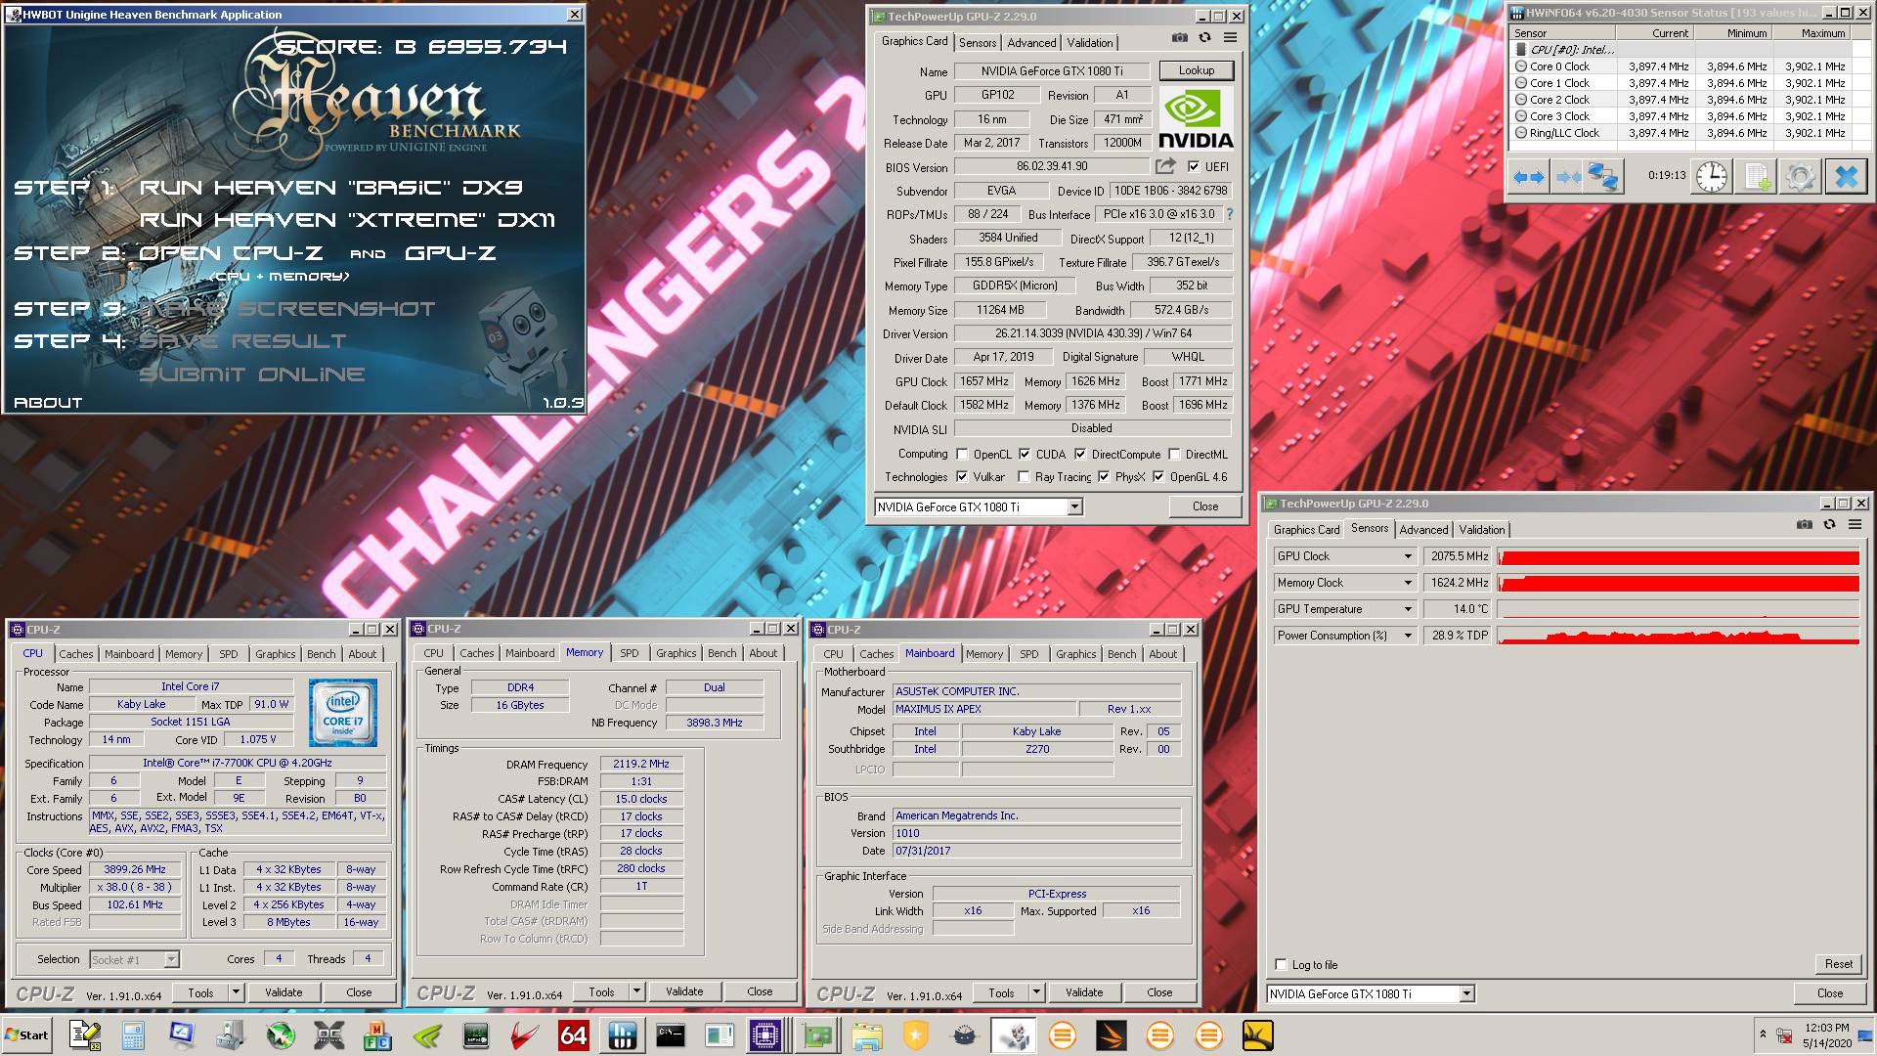The image size is (1877, 1056).
Task: Open Caches tab in CPU-Z CPU window
Action: click(76, 654)
